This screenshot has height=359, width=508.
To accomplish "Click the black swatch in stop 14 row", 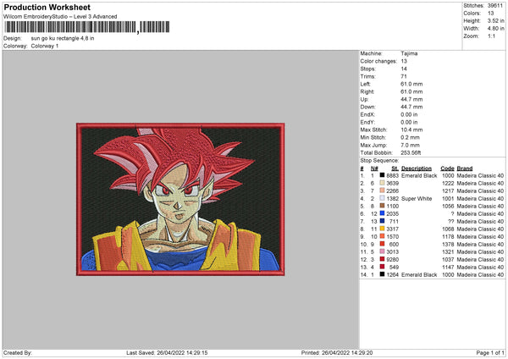I will pyautogui.click(x=382, y=274).
